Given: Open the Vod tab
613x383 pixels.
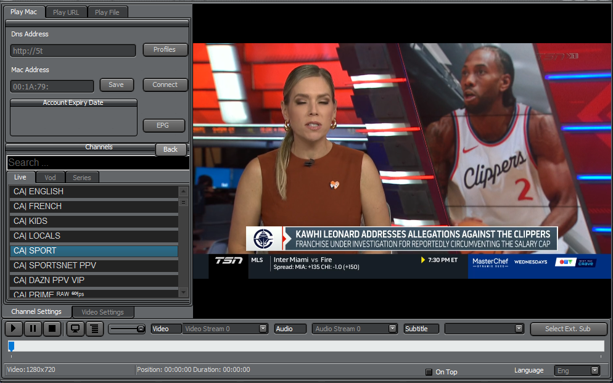Looking at the screenshot, I should (50, 178).
